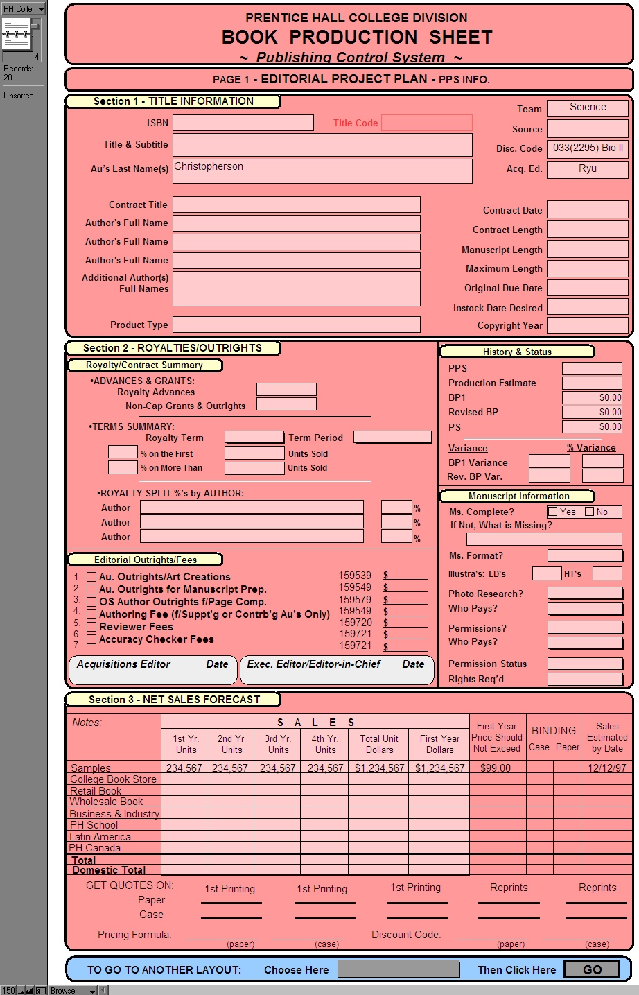Click the Revised BP $0.00 field
Screen dimensions: 639x995
point(592,412)
